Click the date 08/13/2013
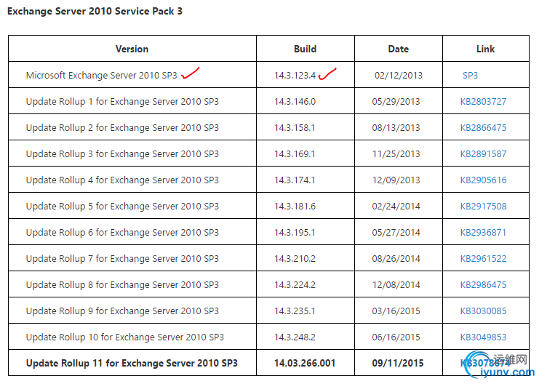Image resolution: width=539 pixels, height=384 pixels. pos(396,127)
